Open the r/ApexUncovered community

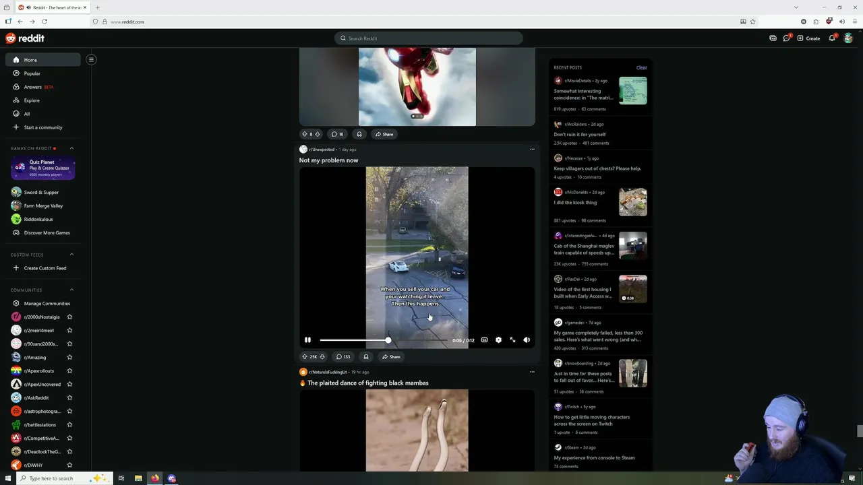(42, 384)
